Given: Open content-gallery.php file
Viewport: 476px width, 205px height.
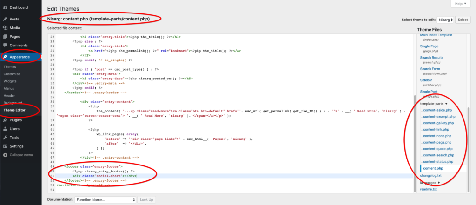Looking at the screenshot, I should (x=438, y=123).
